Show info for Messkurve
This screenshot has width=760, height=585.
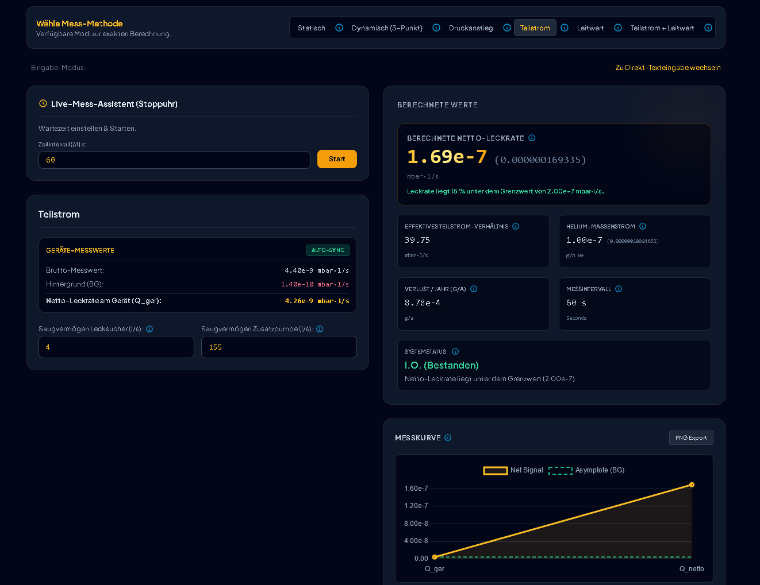448,437
